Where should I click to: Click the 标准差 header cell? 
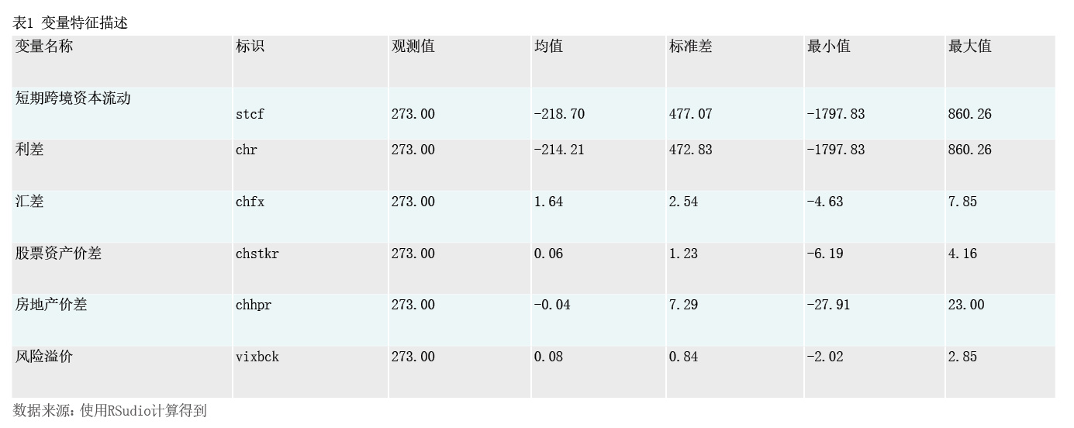pos(691,47)
